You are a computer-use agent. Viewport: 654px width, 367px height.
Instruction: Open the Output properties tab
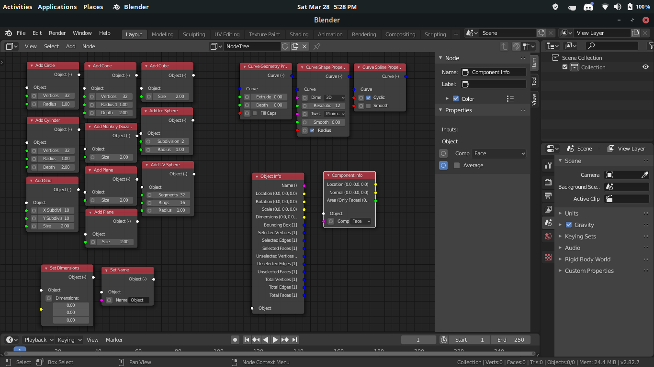point(548,196)
